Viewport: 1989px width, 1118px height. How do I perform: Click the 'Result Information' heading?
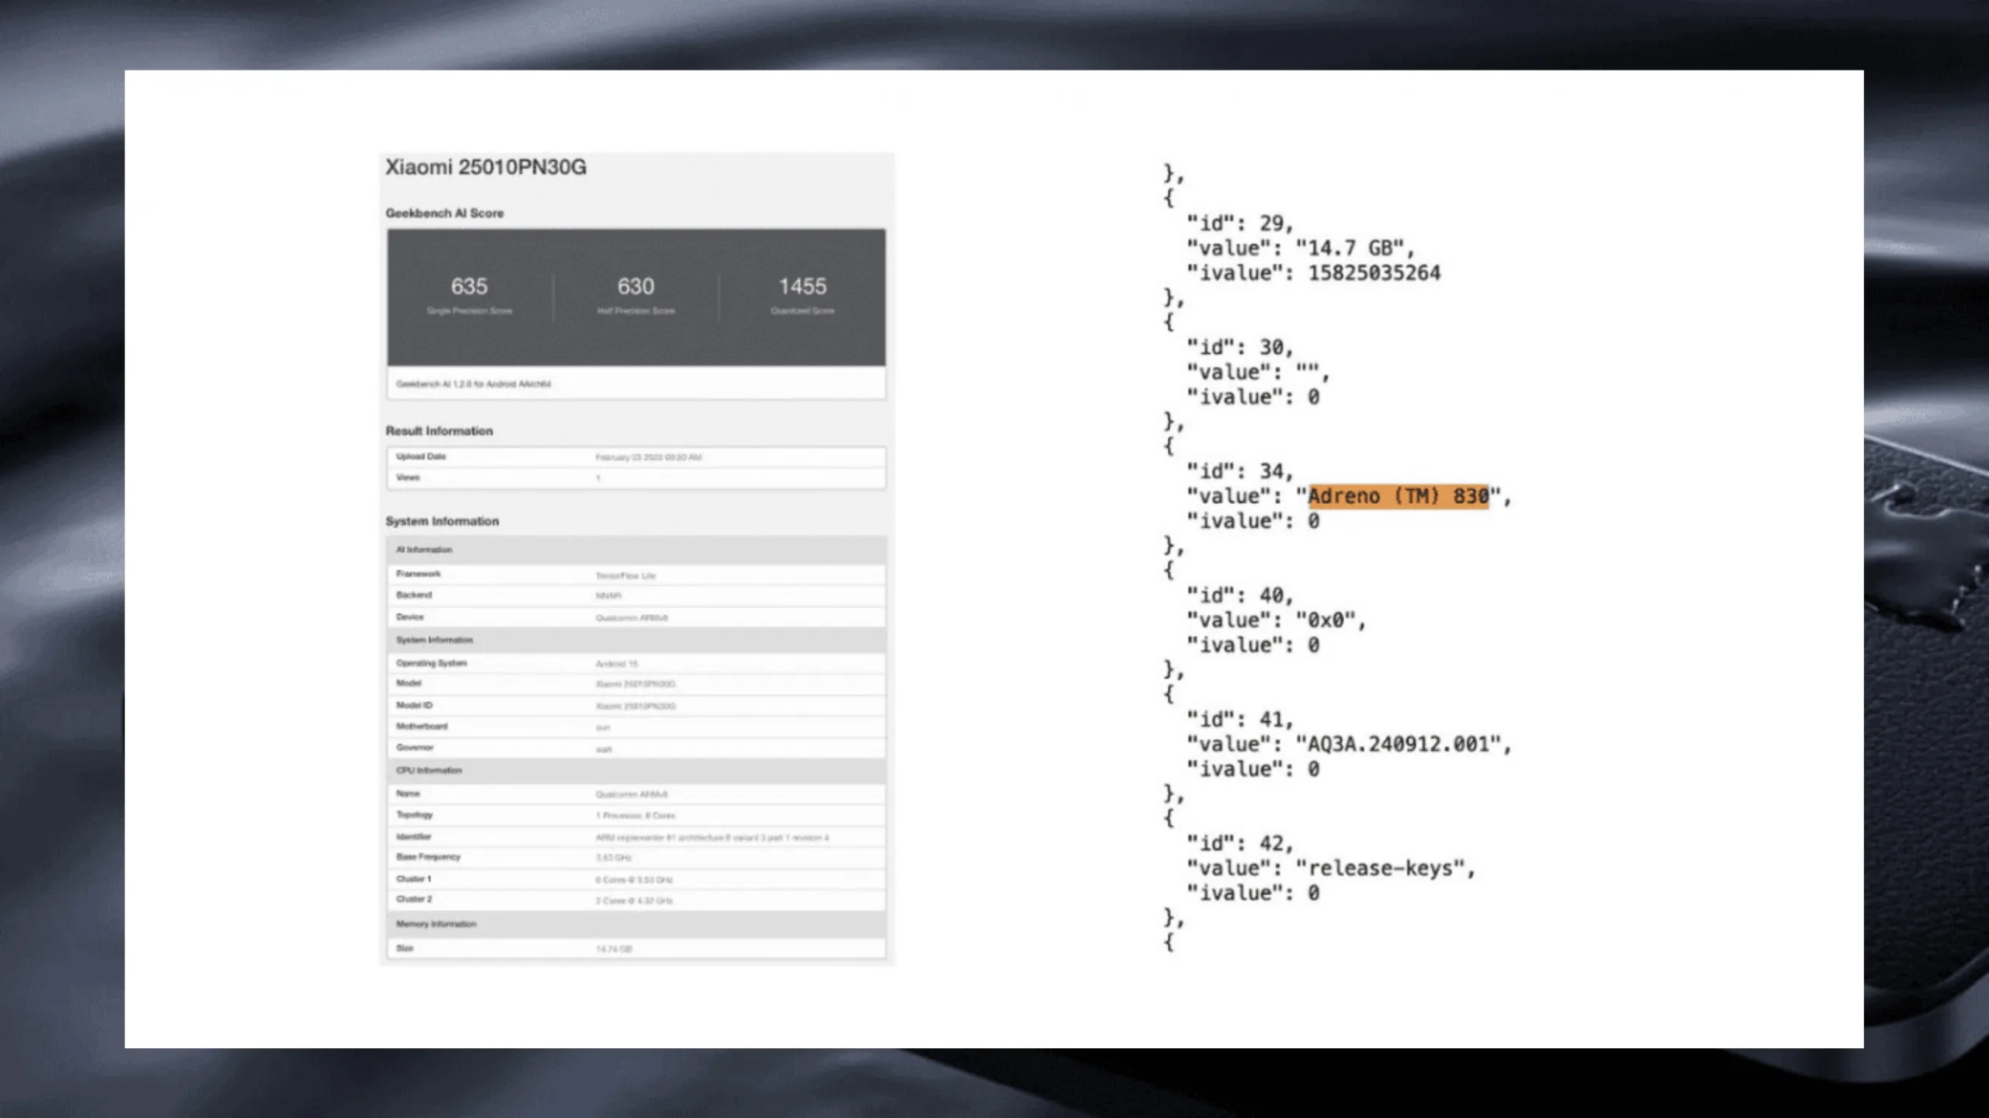click(x=439, y=431)
